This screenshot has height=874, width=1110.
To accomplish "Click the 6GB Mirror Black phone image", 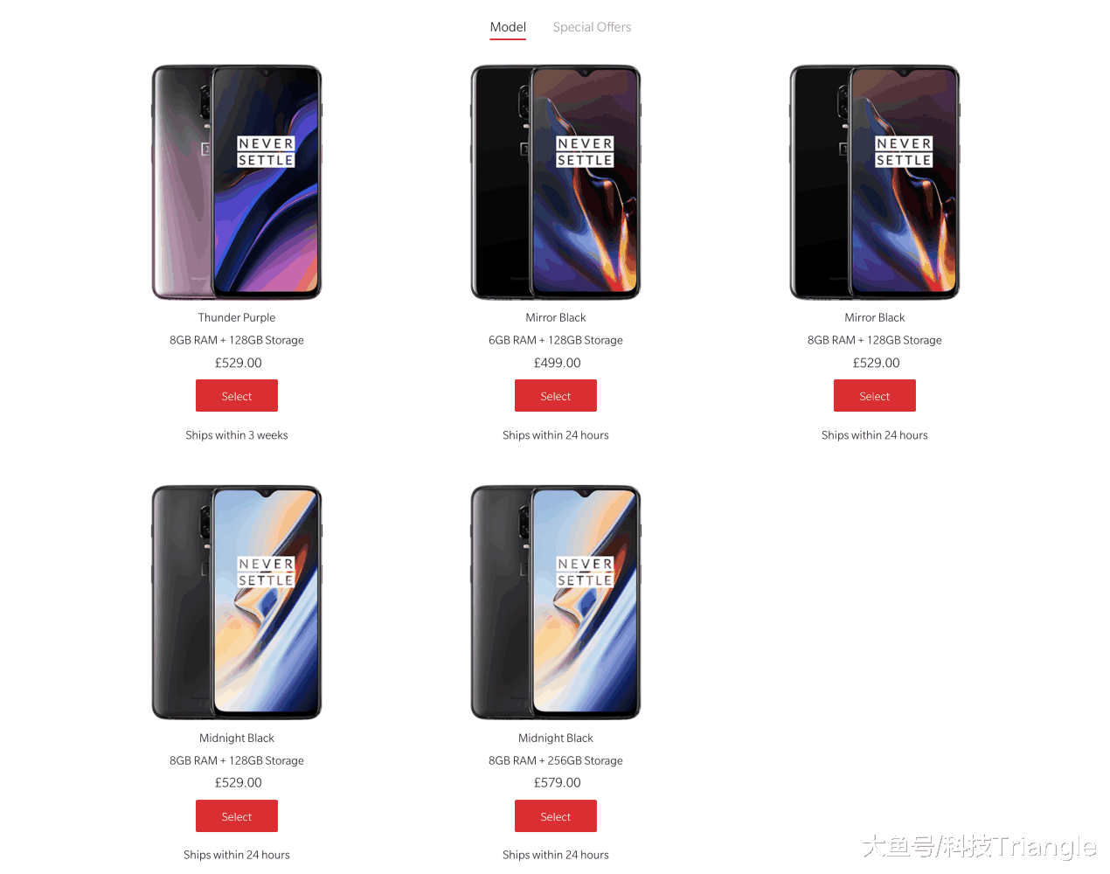I will pos(556,182).
